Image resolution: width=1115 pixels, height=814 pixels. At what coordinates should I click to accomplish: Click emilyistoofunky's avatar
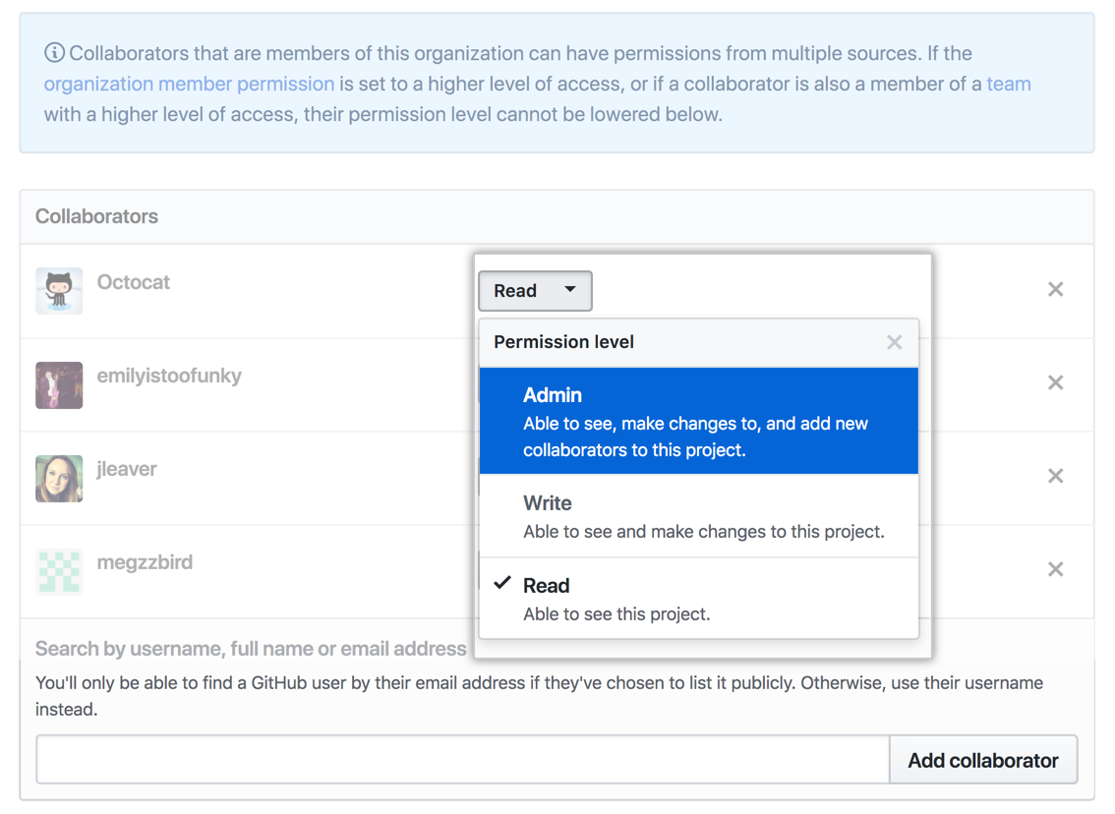(59, 383)
